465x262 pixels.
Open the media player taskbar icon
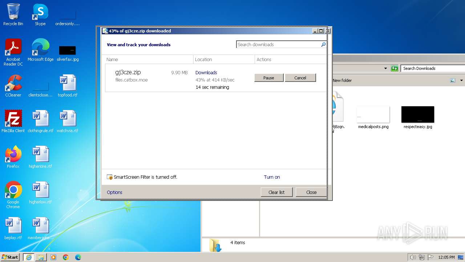(x=53, y=257)
